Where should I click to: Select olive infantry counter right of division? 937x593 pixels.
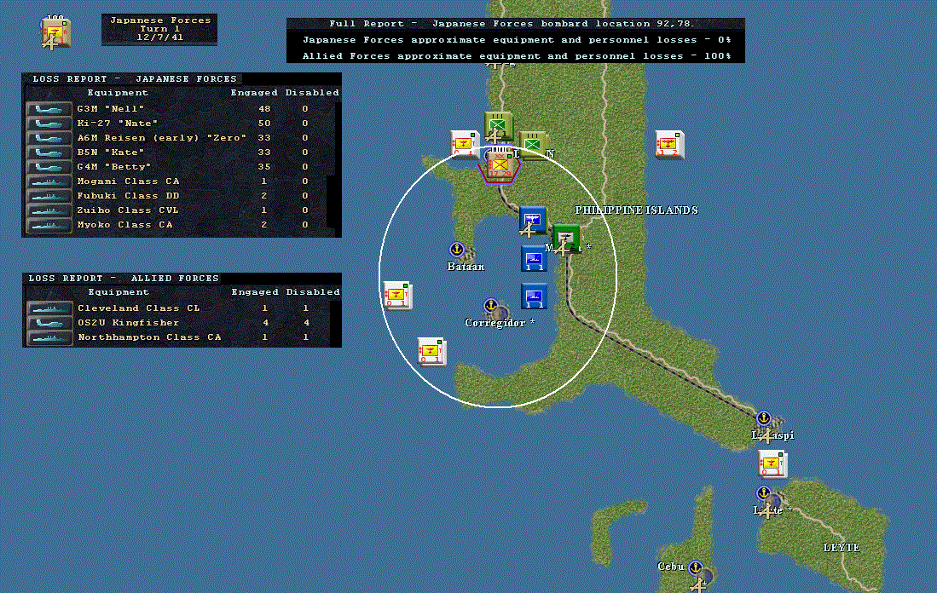coord(532,145)
